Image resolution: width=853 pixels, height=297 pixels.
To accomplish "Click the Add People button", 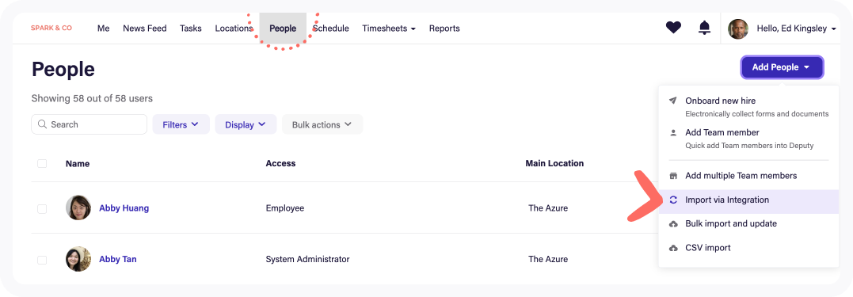I will point(782,67).
